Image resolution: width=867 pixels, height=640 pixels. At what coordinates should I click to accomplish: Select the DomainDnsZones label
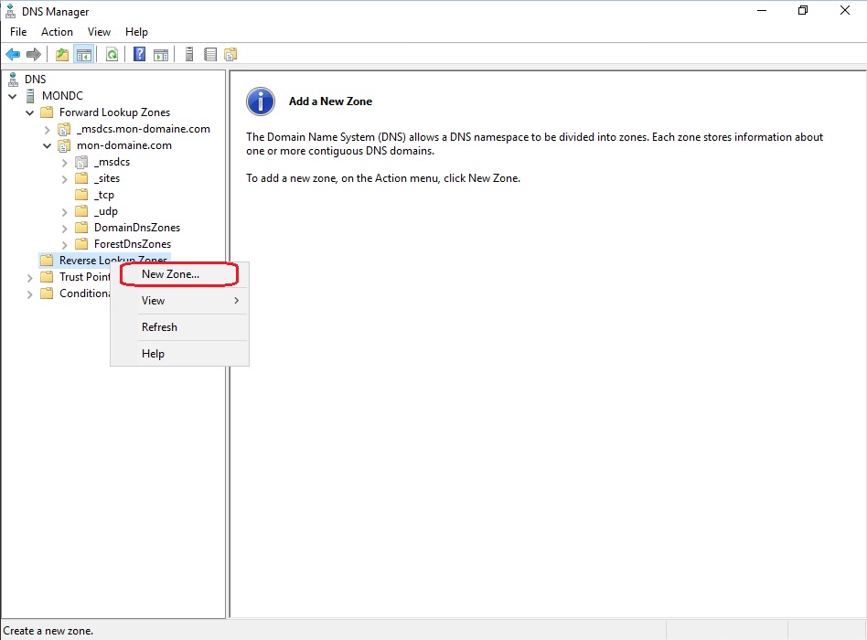point(137,227)
